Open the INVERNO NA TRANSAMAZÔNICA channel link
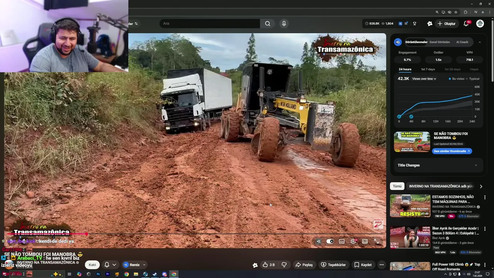This screenshot has height=278, width=494. (x=46, y=263)
